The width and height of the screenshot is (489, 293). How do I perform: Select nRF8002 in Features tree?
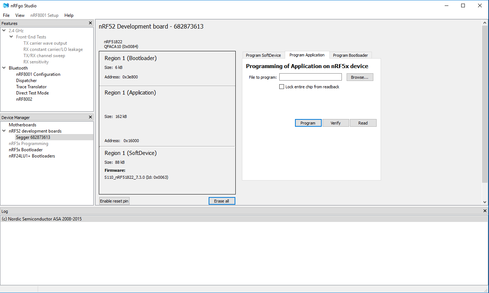tap(24, 99)
